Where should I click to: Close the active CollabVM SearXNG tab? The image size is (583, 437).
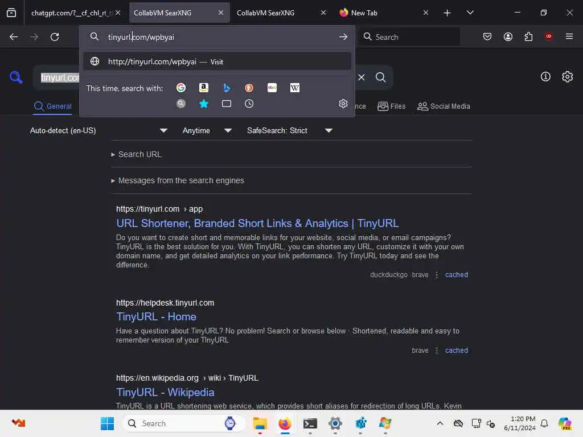(221, 13)
